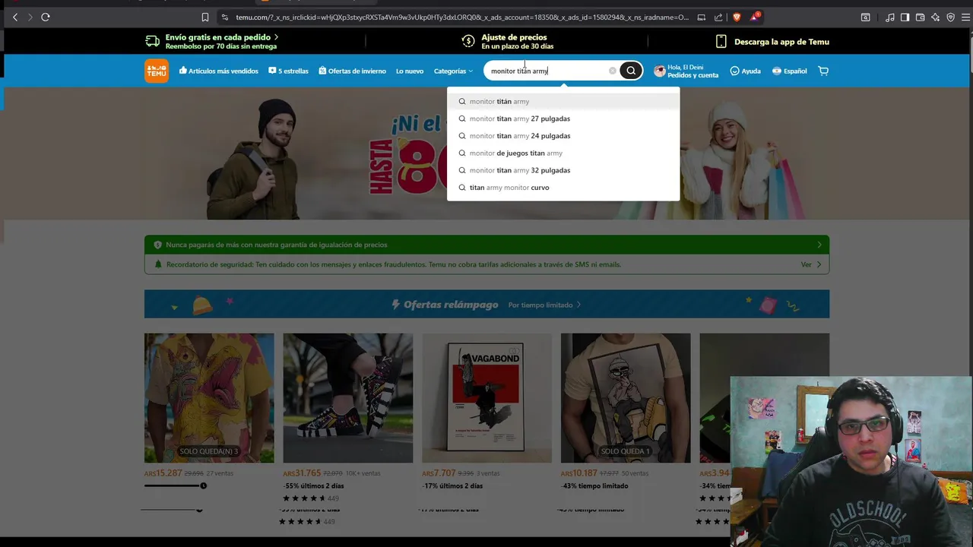This screenshot has height=547, width=973.
Task: Open the Ayuda help link
Action: click(745, 71)
